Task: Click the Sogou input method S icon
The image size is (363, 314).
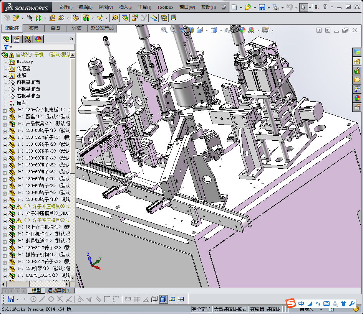Action: 291,303
